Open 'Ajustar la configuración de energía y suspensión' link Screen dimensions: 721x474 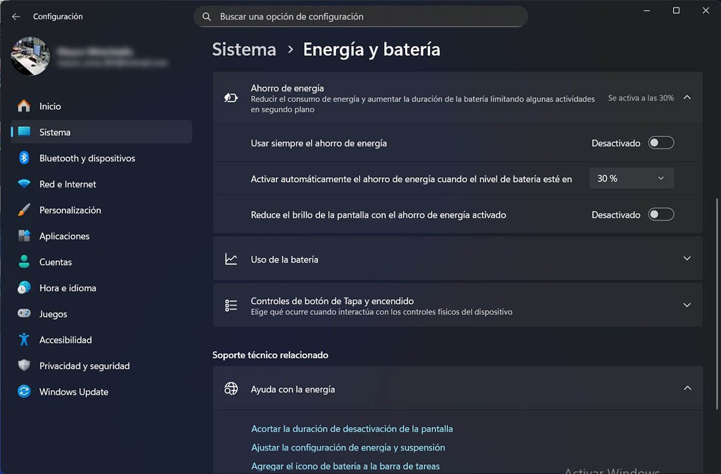[x=348, y=448]
